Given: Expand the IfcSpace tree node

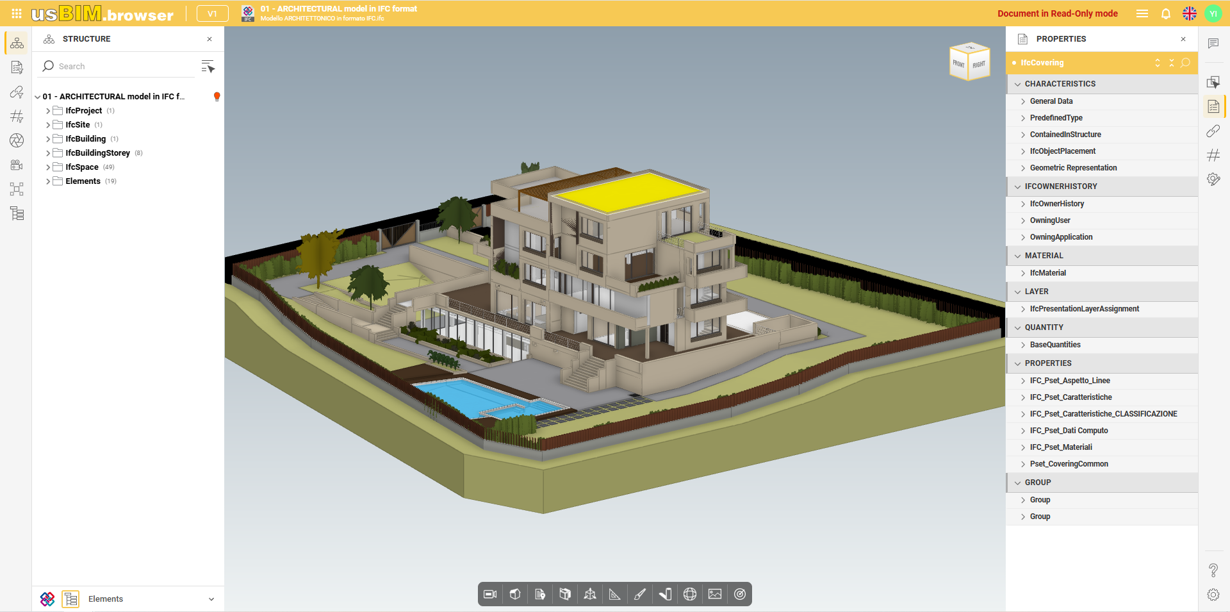Looking at the screenshot, I should point(48,167).
